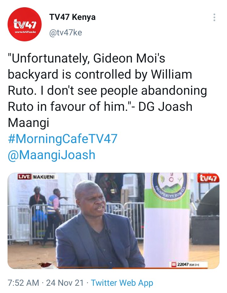
Task: Visit the @tv47ke handle link
Action: click(x=66, y=33)
